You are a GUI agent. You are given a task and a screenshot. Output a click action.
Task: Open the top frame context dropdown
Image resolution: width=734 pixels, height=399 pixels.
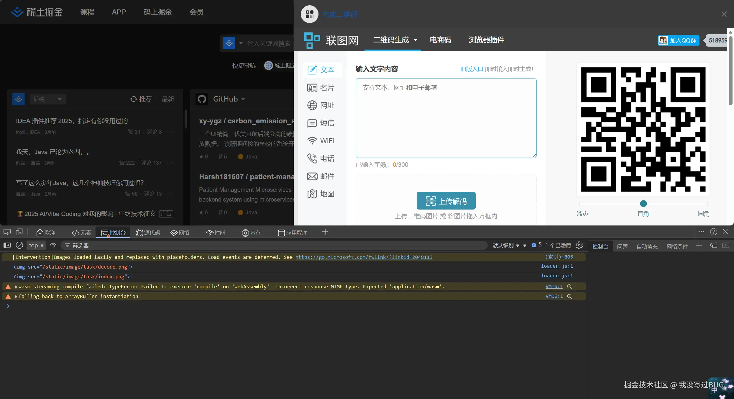pos(36,245)
